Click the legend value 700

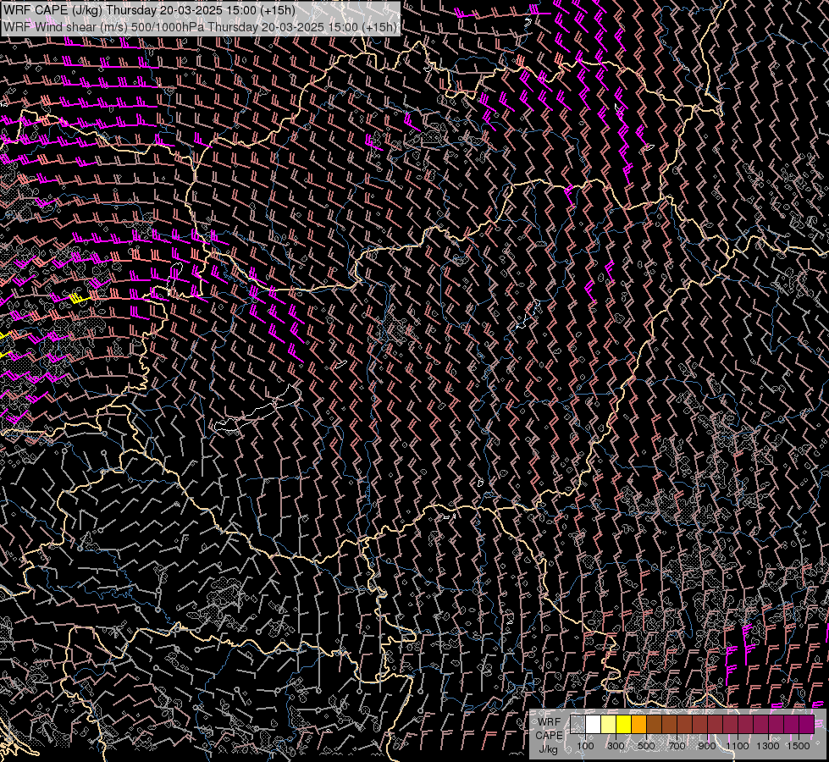(x=677, y=746)
